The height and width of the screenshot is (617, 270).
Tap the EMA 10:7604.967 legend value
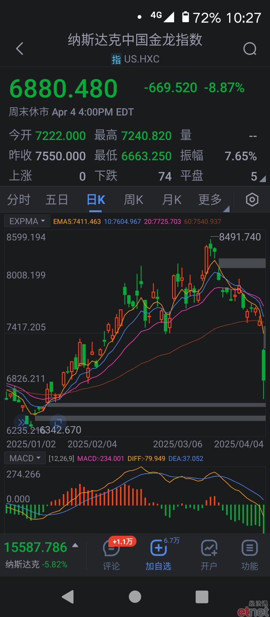[x=122, y=222]
